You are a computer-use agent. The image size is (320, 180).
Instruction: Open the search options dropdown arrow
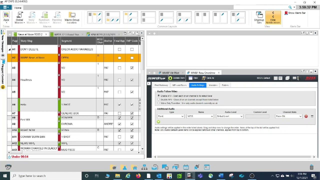[x=294, y=7]
